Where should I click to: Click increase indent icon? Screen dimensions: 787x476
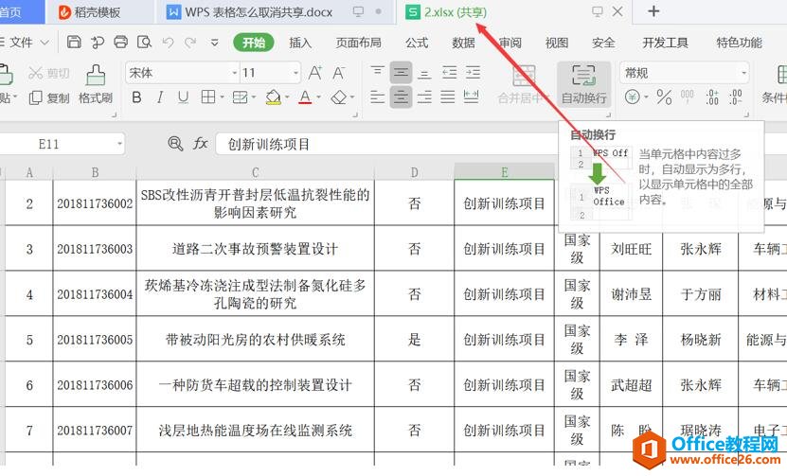click(473, 73)
